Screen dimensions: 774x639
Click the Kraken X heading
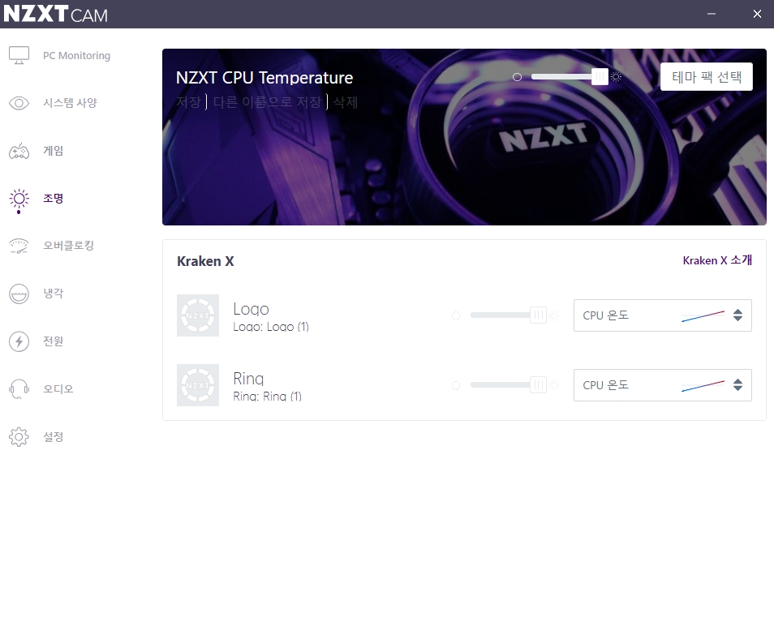pos(205,261)
